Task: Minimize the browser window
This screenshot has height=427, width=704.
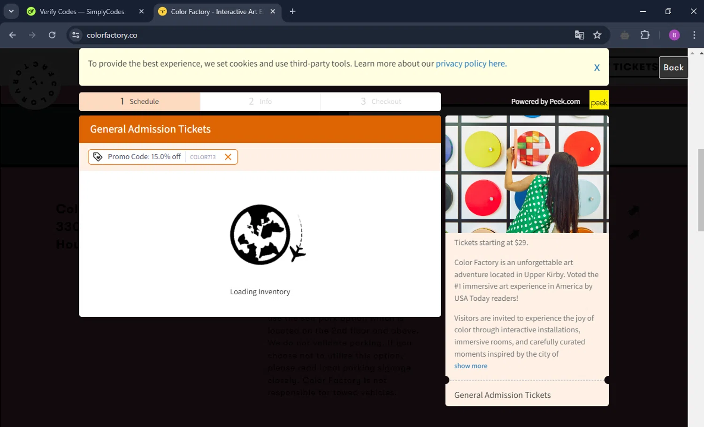Action: [x=643, y=11]
